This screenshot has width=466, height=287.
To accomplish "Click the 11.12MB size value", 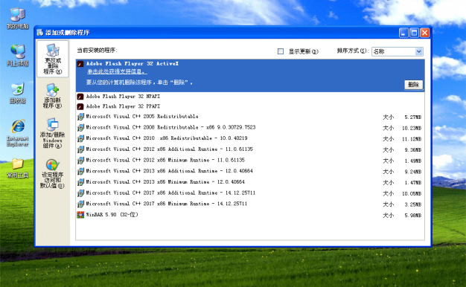I will (x=412, y=139).
